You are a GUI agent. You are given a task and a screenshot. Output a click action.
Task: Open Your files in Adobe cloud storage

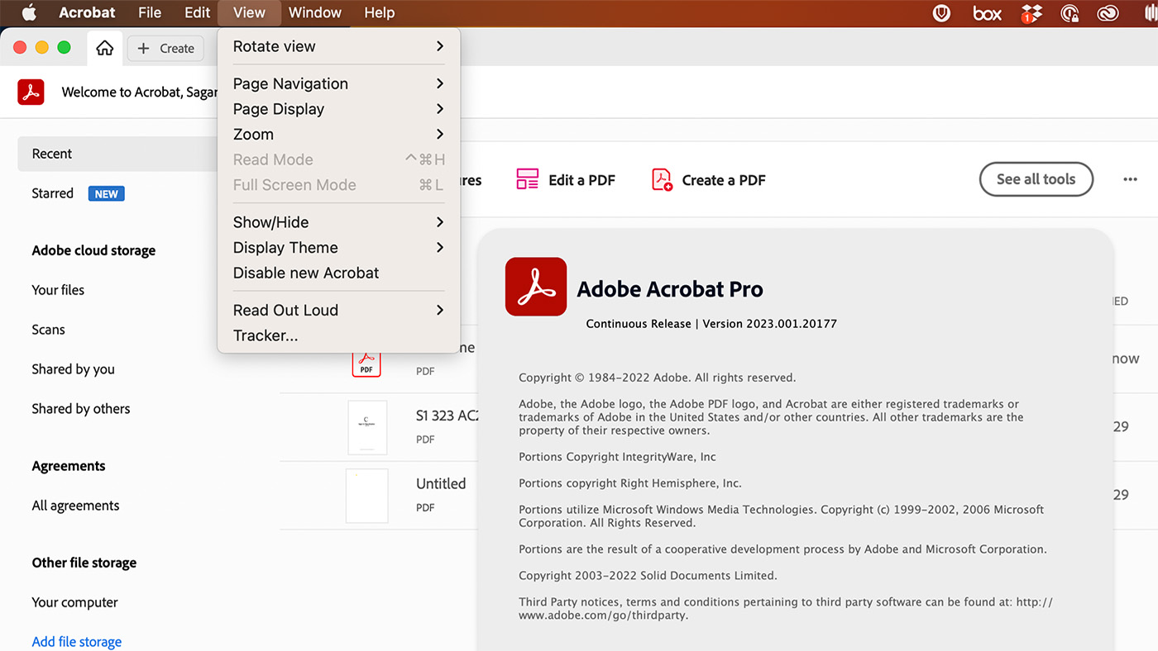point(58,290)
